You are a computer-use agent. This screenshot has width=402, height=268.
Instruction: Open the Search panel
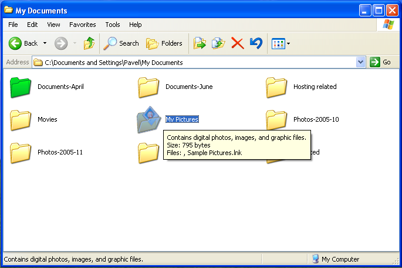[121, 43]
